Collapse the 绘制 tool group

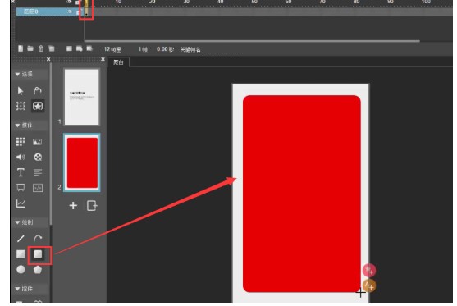[17, 222]
